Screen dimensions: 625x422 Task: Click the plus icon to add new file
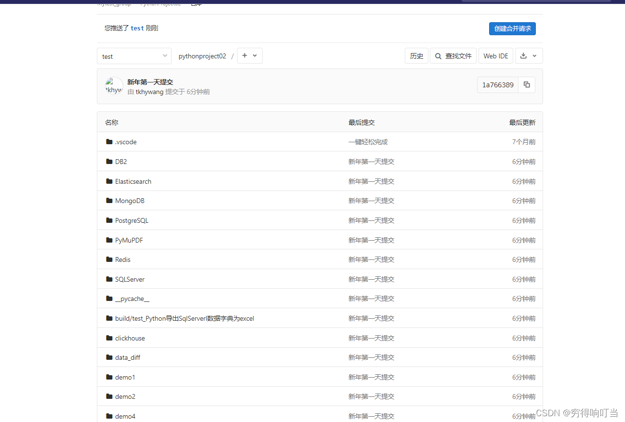point(245,55)
